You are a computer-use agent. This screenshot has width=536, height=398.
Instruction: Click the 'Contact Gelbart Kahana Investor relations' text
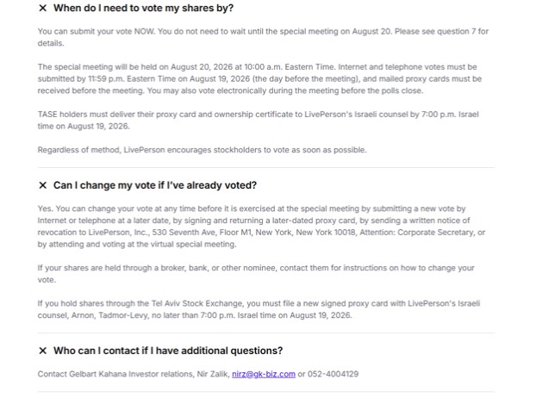click(x=134, y=374)
